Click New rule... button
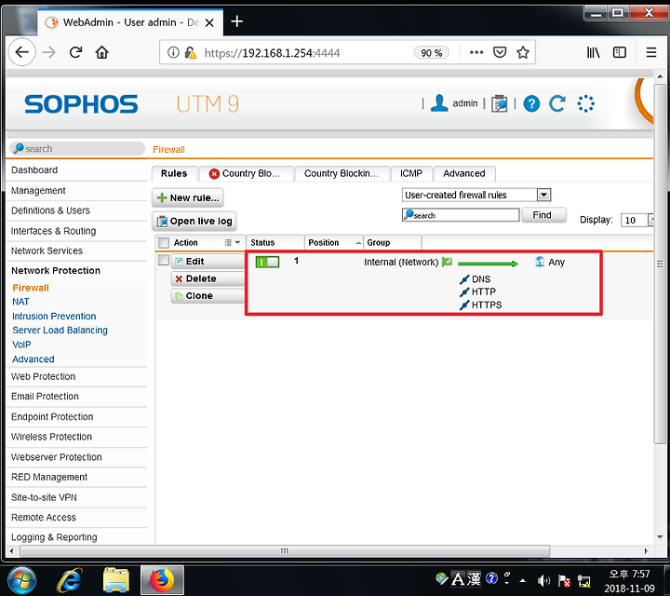 [188, 197]
